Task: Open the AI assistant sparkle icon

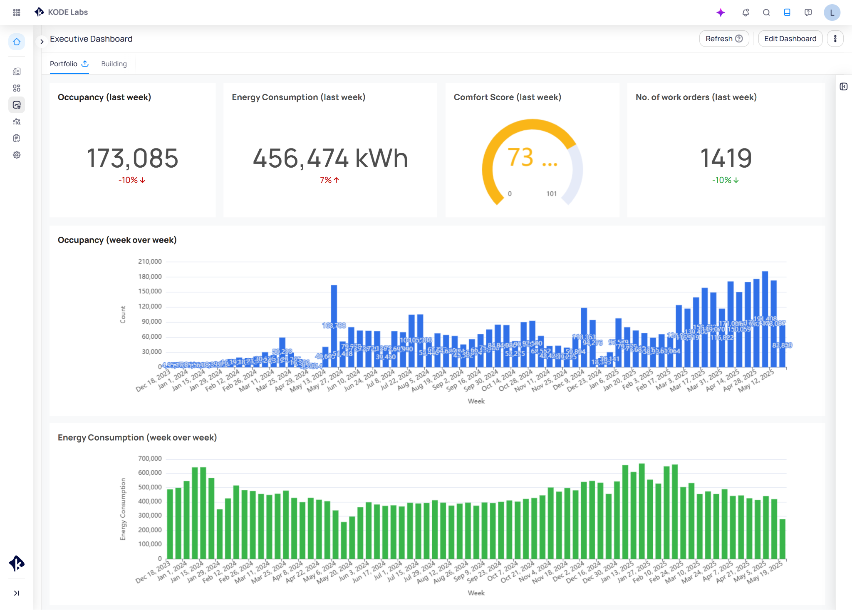Action: pyautogui.click(x=721, y=12)
